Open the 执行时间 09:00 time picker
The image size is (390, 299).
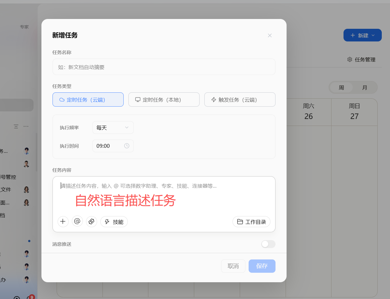pyautogui.click(x=113, y=146)
